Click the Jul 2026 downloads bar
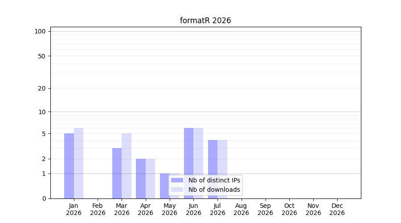 [222, 169]
